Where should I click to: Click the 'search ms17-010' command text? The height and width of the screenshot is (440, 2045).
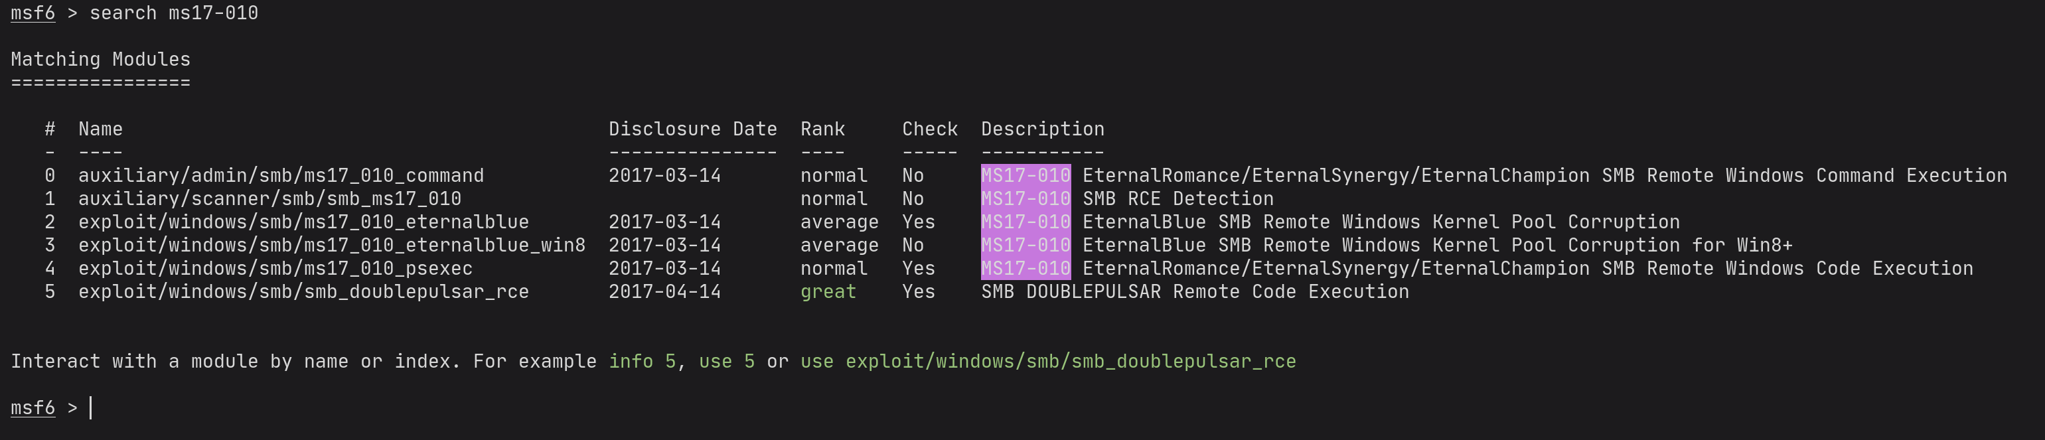(x=173, y=13)
